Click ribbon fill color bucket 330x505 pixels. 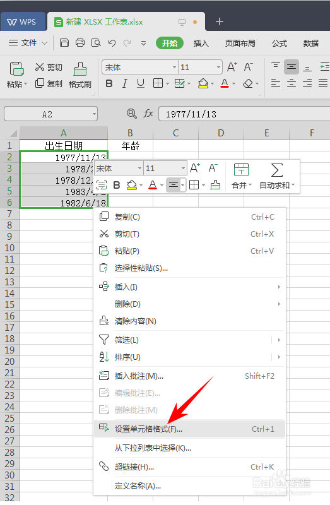(203, 84)
